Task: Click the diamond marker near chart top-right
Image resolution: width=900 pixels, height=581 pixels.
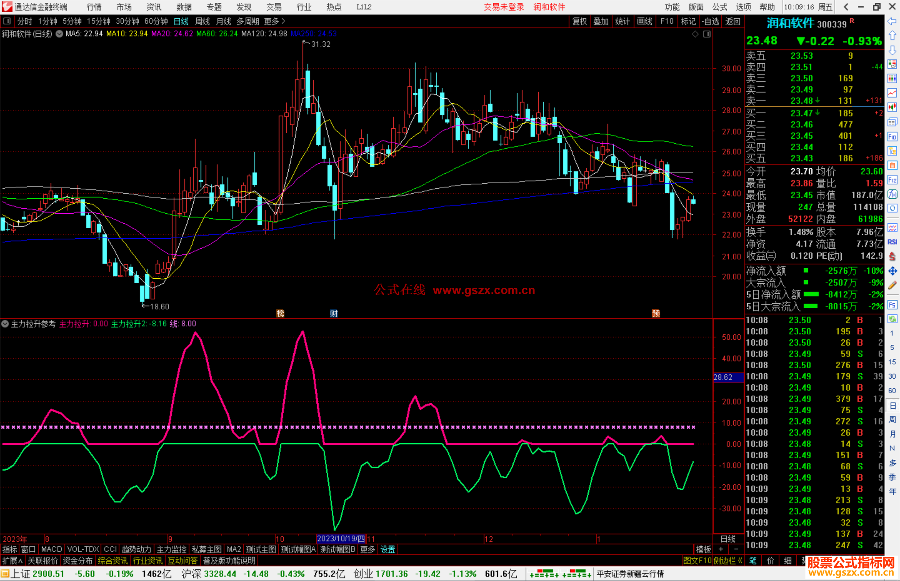Action: click(695, 34)
